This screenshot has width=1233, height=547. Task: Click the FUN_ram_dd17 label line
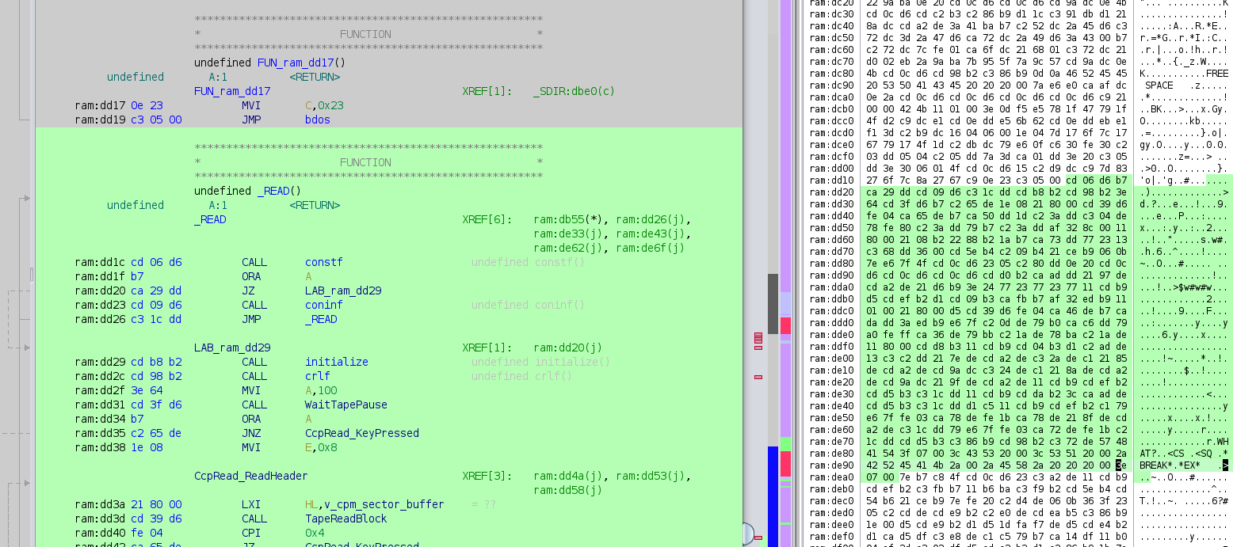click(232, 91)
